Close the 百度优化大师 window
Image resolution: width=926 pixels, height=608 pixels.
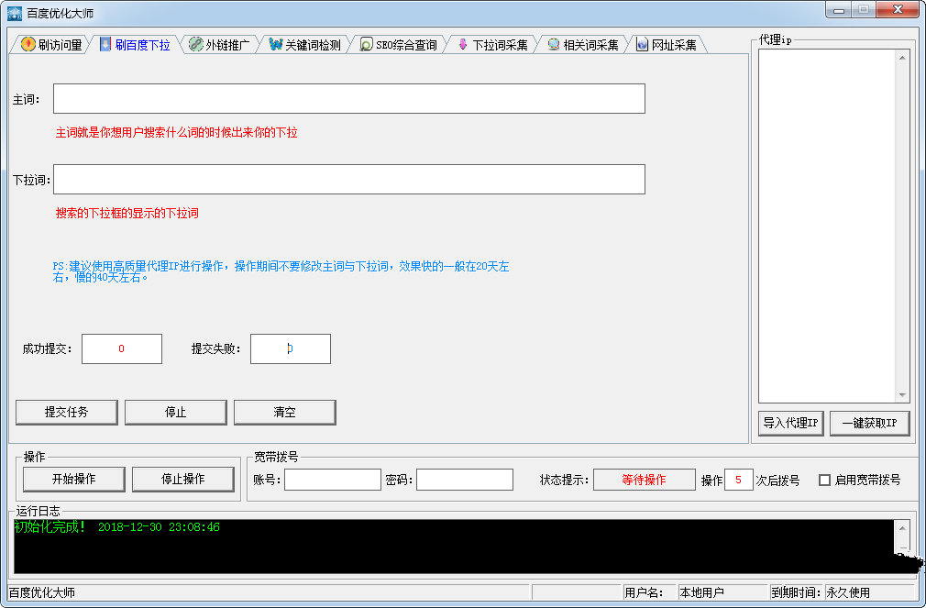(x=898, y=9)
